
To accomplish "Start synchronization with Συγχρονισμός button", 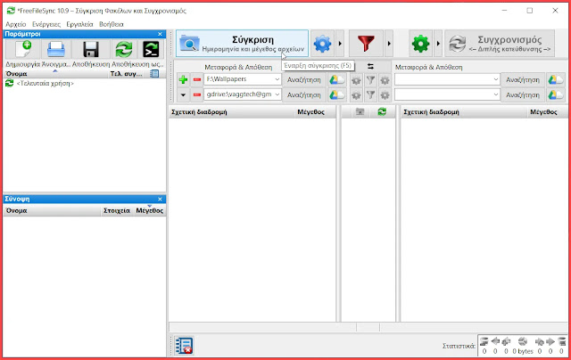I will pos(500,44).
